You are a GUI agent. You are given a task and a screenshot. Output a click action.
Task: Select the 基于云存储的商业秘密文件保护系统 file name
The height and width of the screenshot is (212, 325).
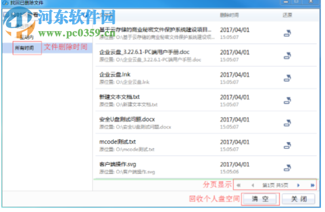155,29
